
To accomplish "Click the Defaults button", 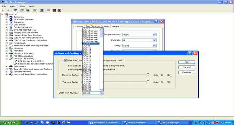I will pyautogui.click(x=187, y=72).
